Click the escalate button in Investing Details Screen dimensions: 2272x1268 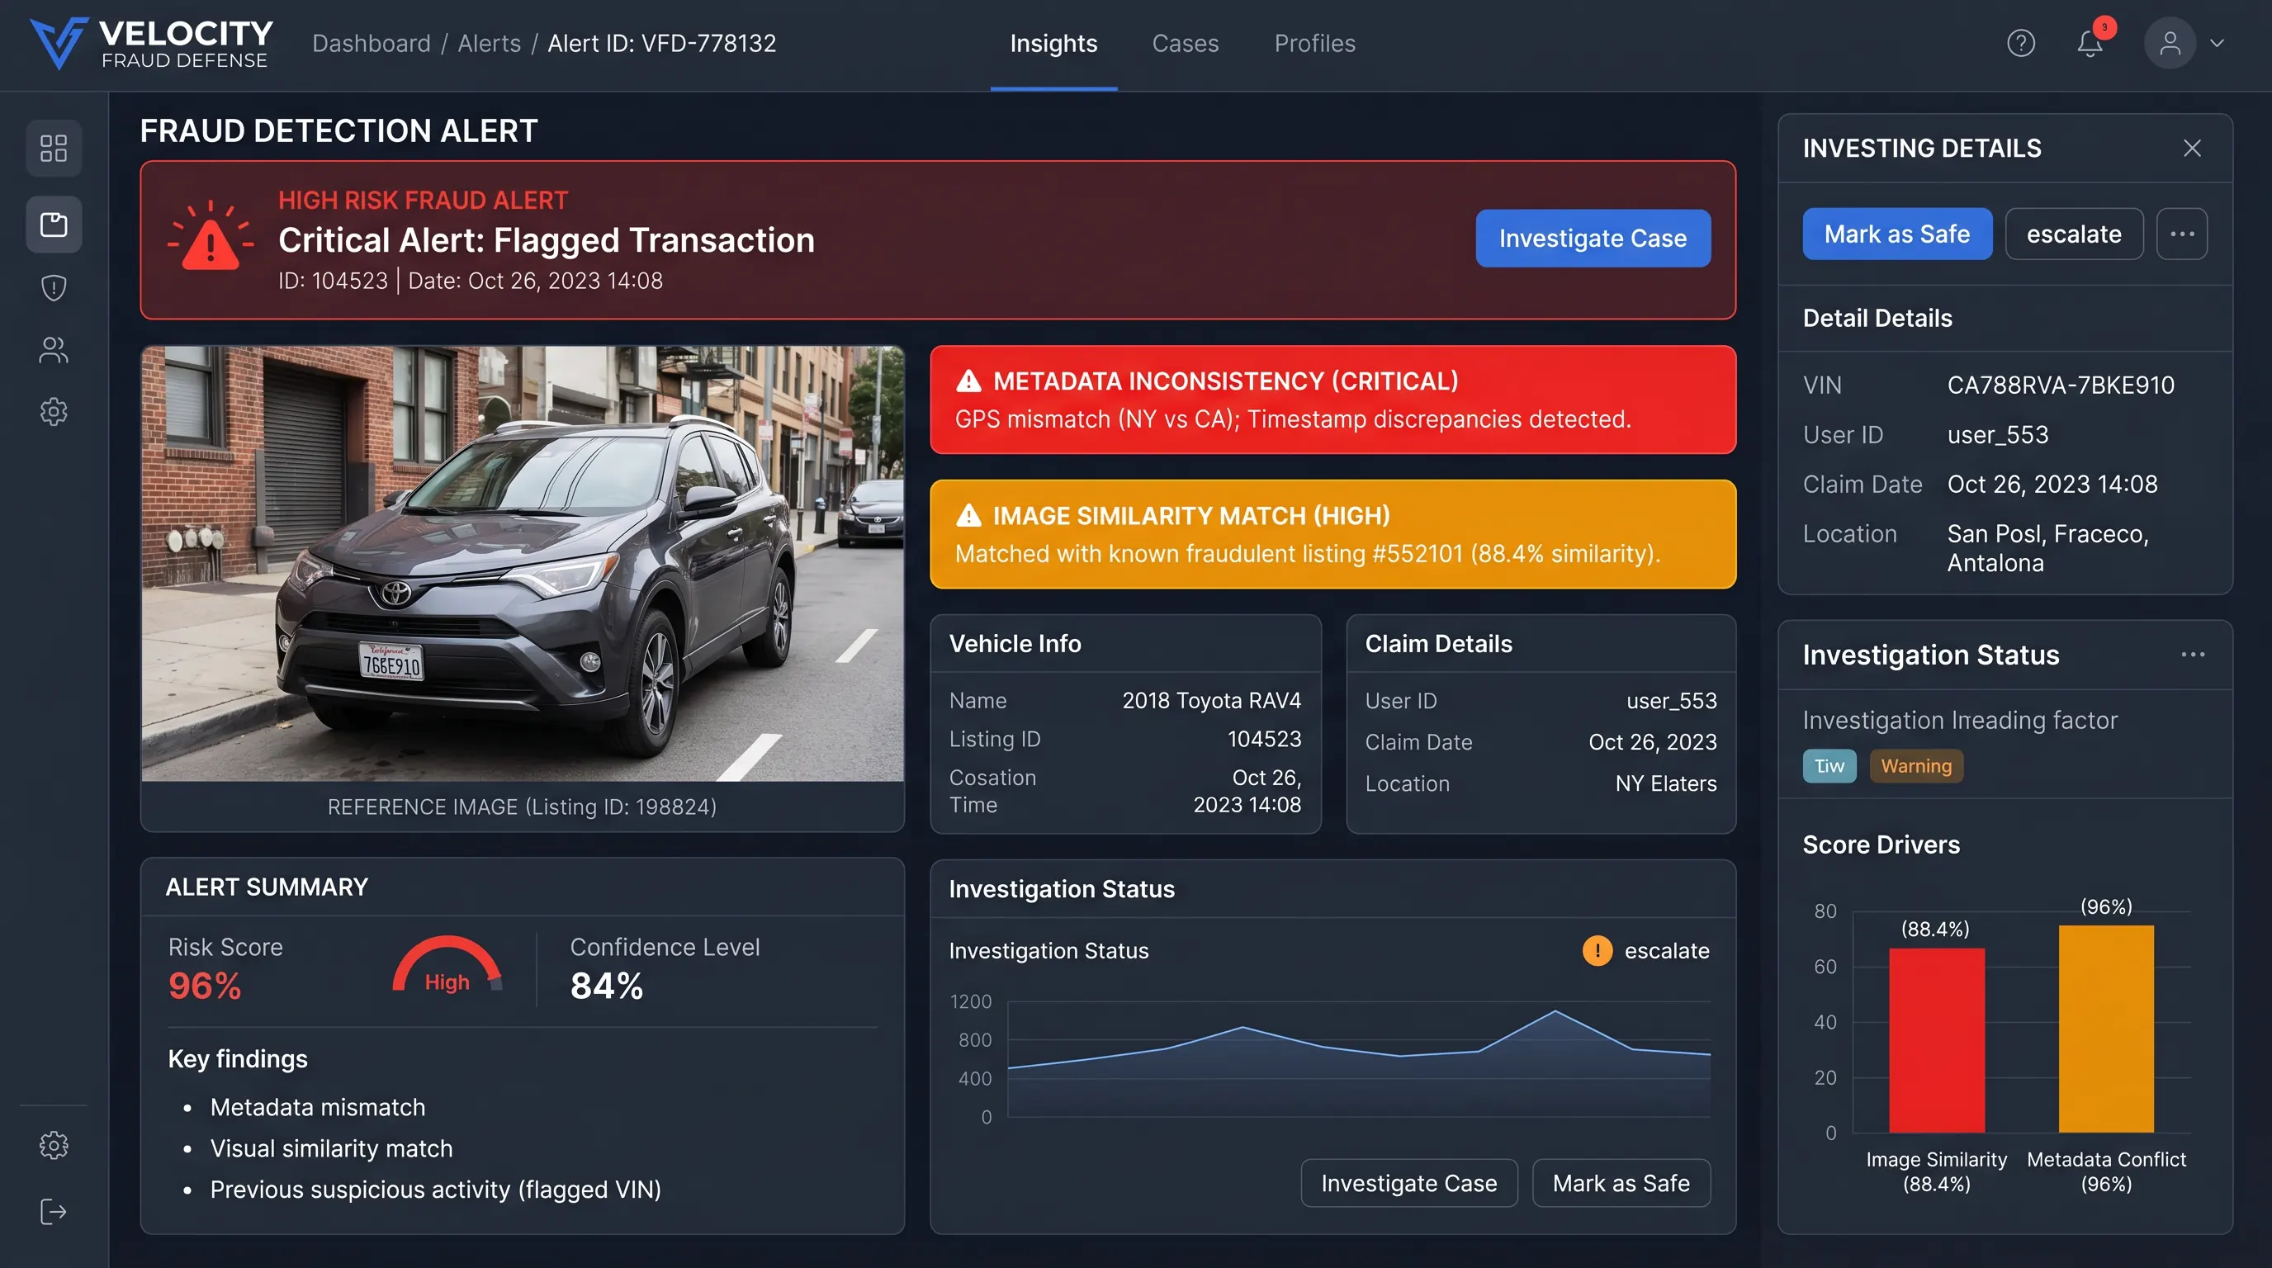pyautogui.click(x=2074, y=234)
